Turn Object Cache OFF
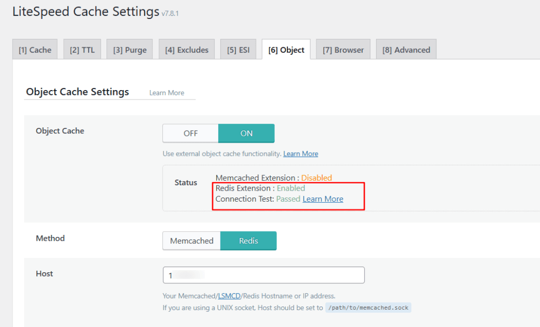540x327 pixels. point(190,133)
